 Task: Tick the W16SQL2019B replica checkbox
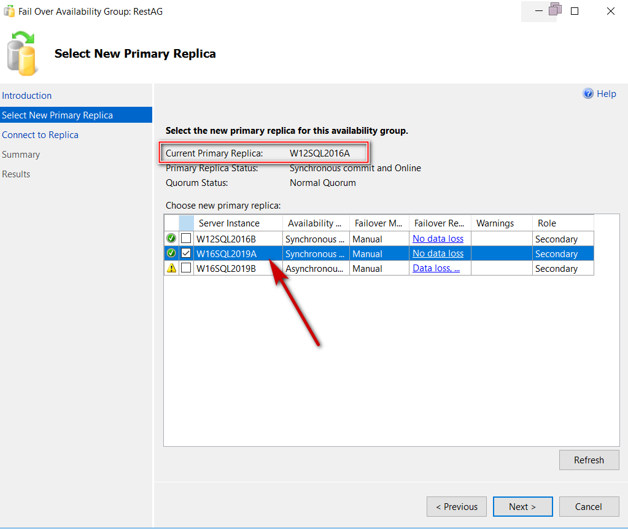pos(186,268)
